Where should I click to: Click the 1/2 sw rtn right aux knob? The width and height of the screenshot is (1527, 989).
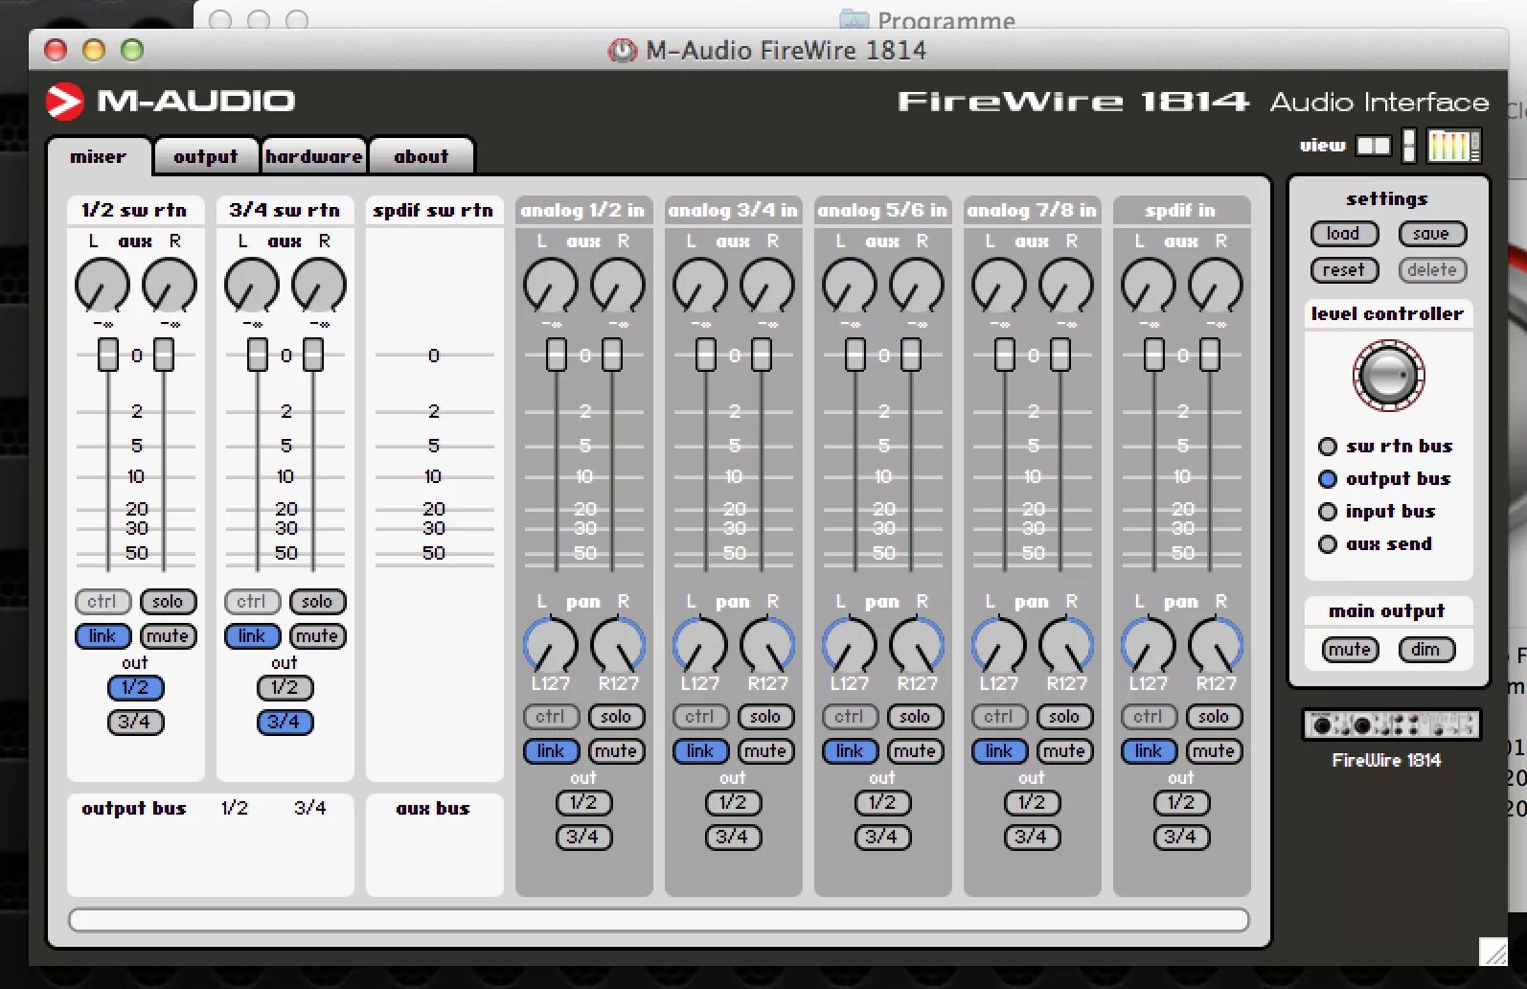[170, 286]
